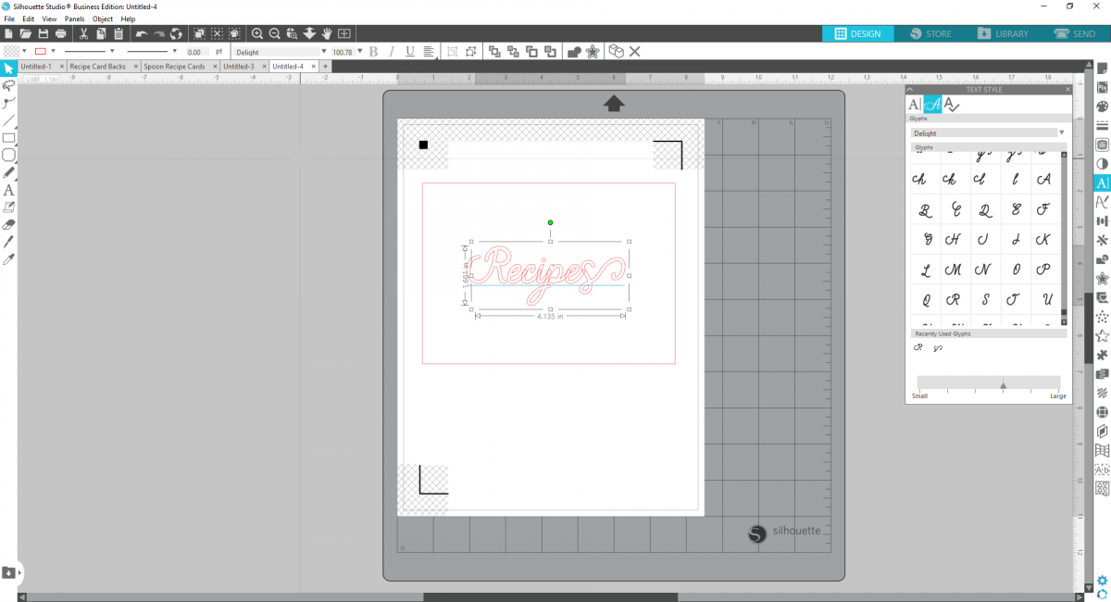Open the Library tray at bottom left
Viewport: 1111px width, 602px height.
pos(9,572)
